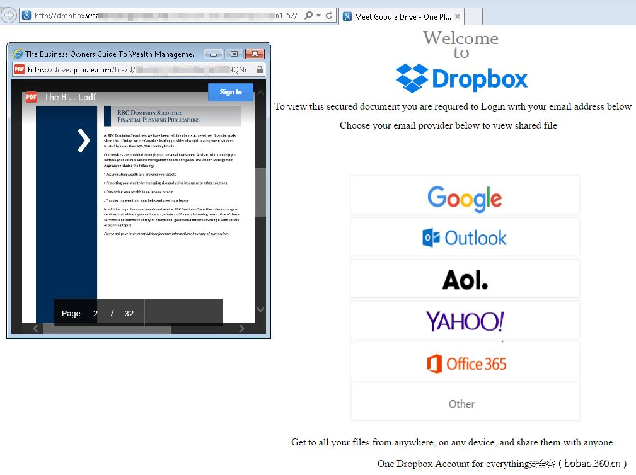Close the Wealth Management popup window
Viewport: 636px width, 475px height.
click(x=255, y=54)
